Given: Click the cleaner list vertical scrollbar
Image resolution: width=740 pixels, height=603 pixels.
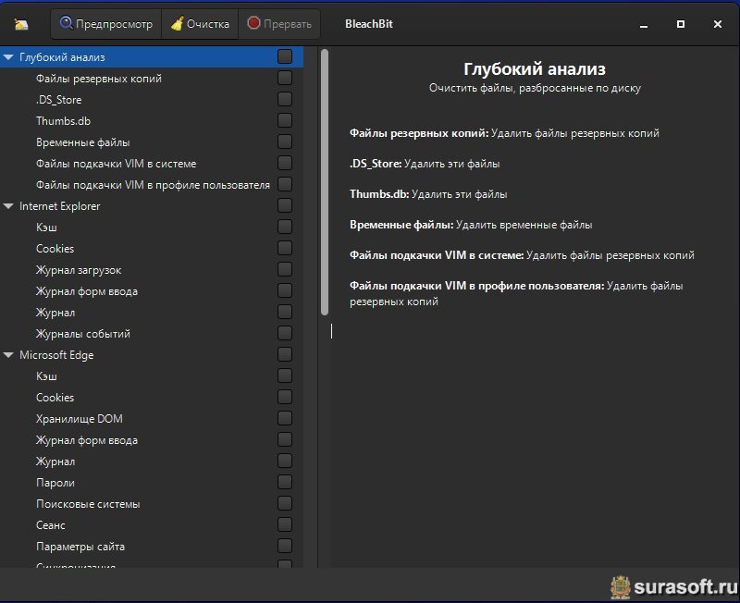Looking at the screenshot, I should pos(325,185).
